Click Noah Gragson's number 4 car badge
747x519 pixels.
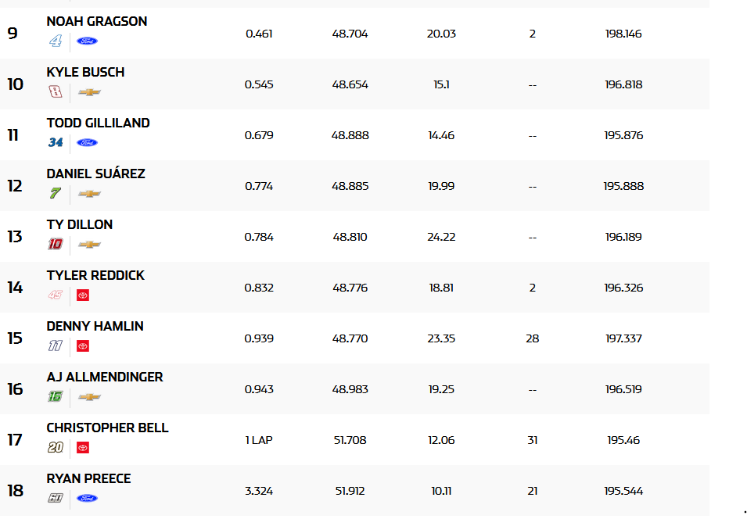(x=55, y=41)
